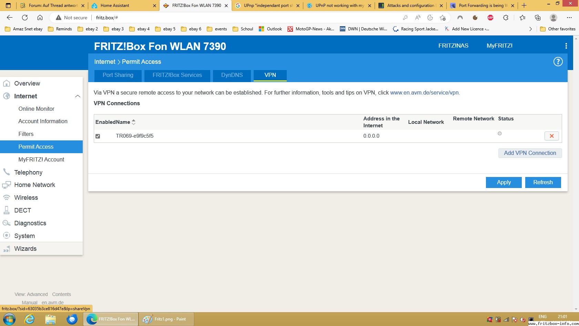
Task: Sort VPN connections by Name arrows
Action: click(134, 122)
